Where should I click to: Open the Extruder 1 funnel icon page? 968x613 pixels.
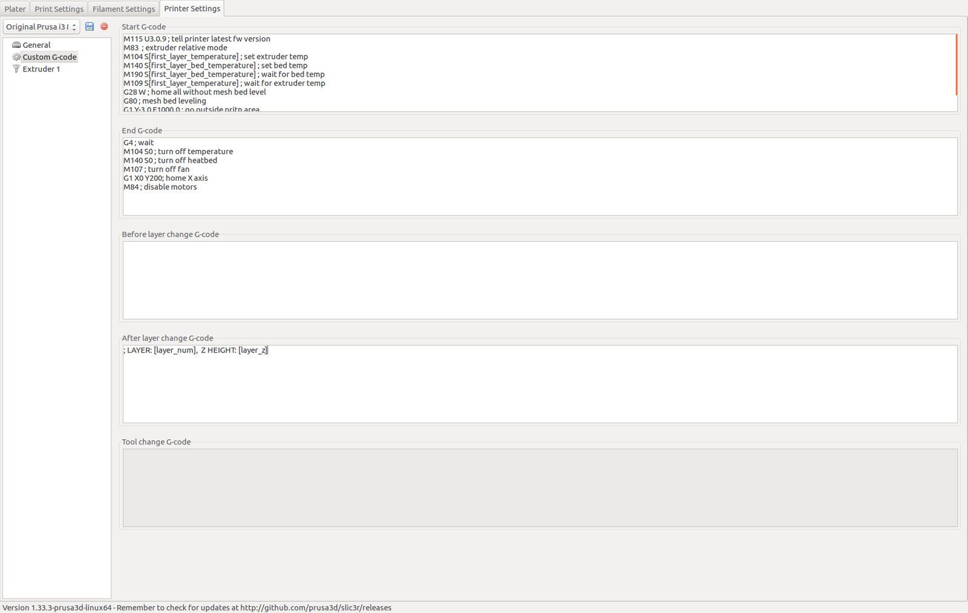coord(16,69)
